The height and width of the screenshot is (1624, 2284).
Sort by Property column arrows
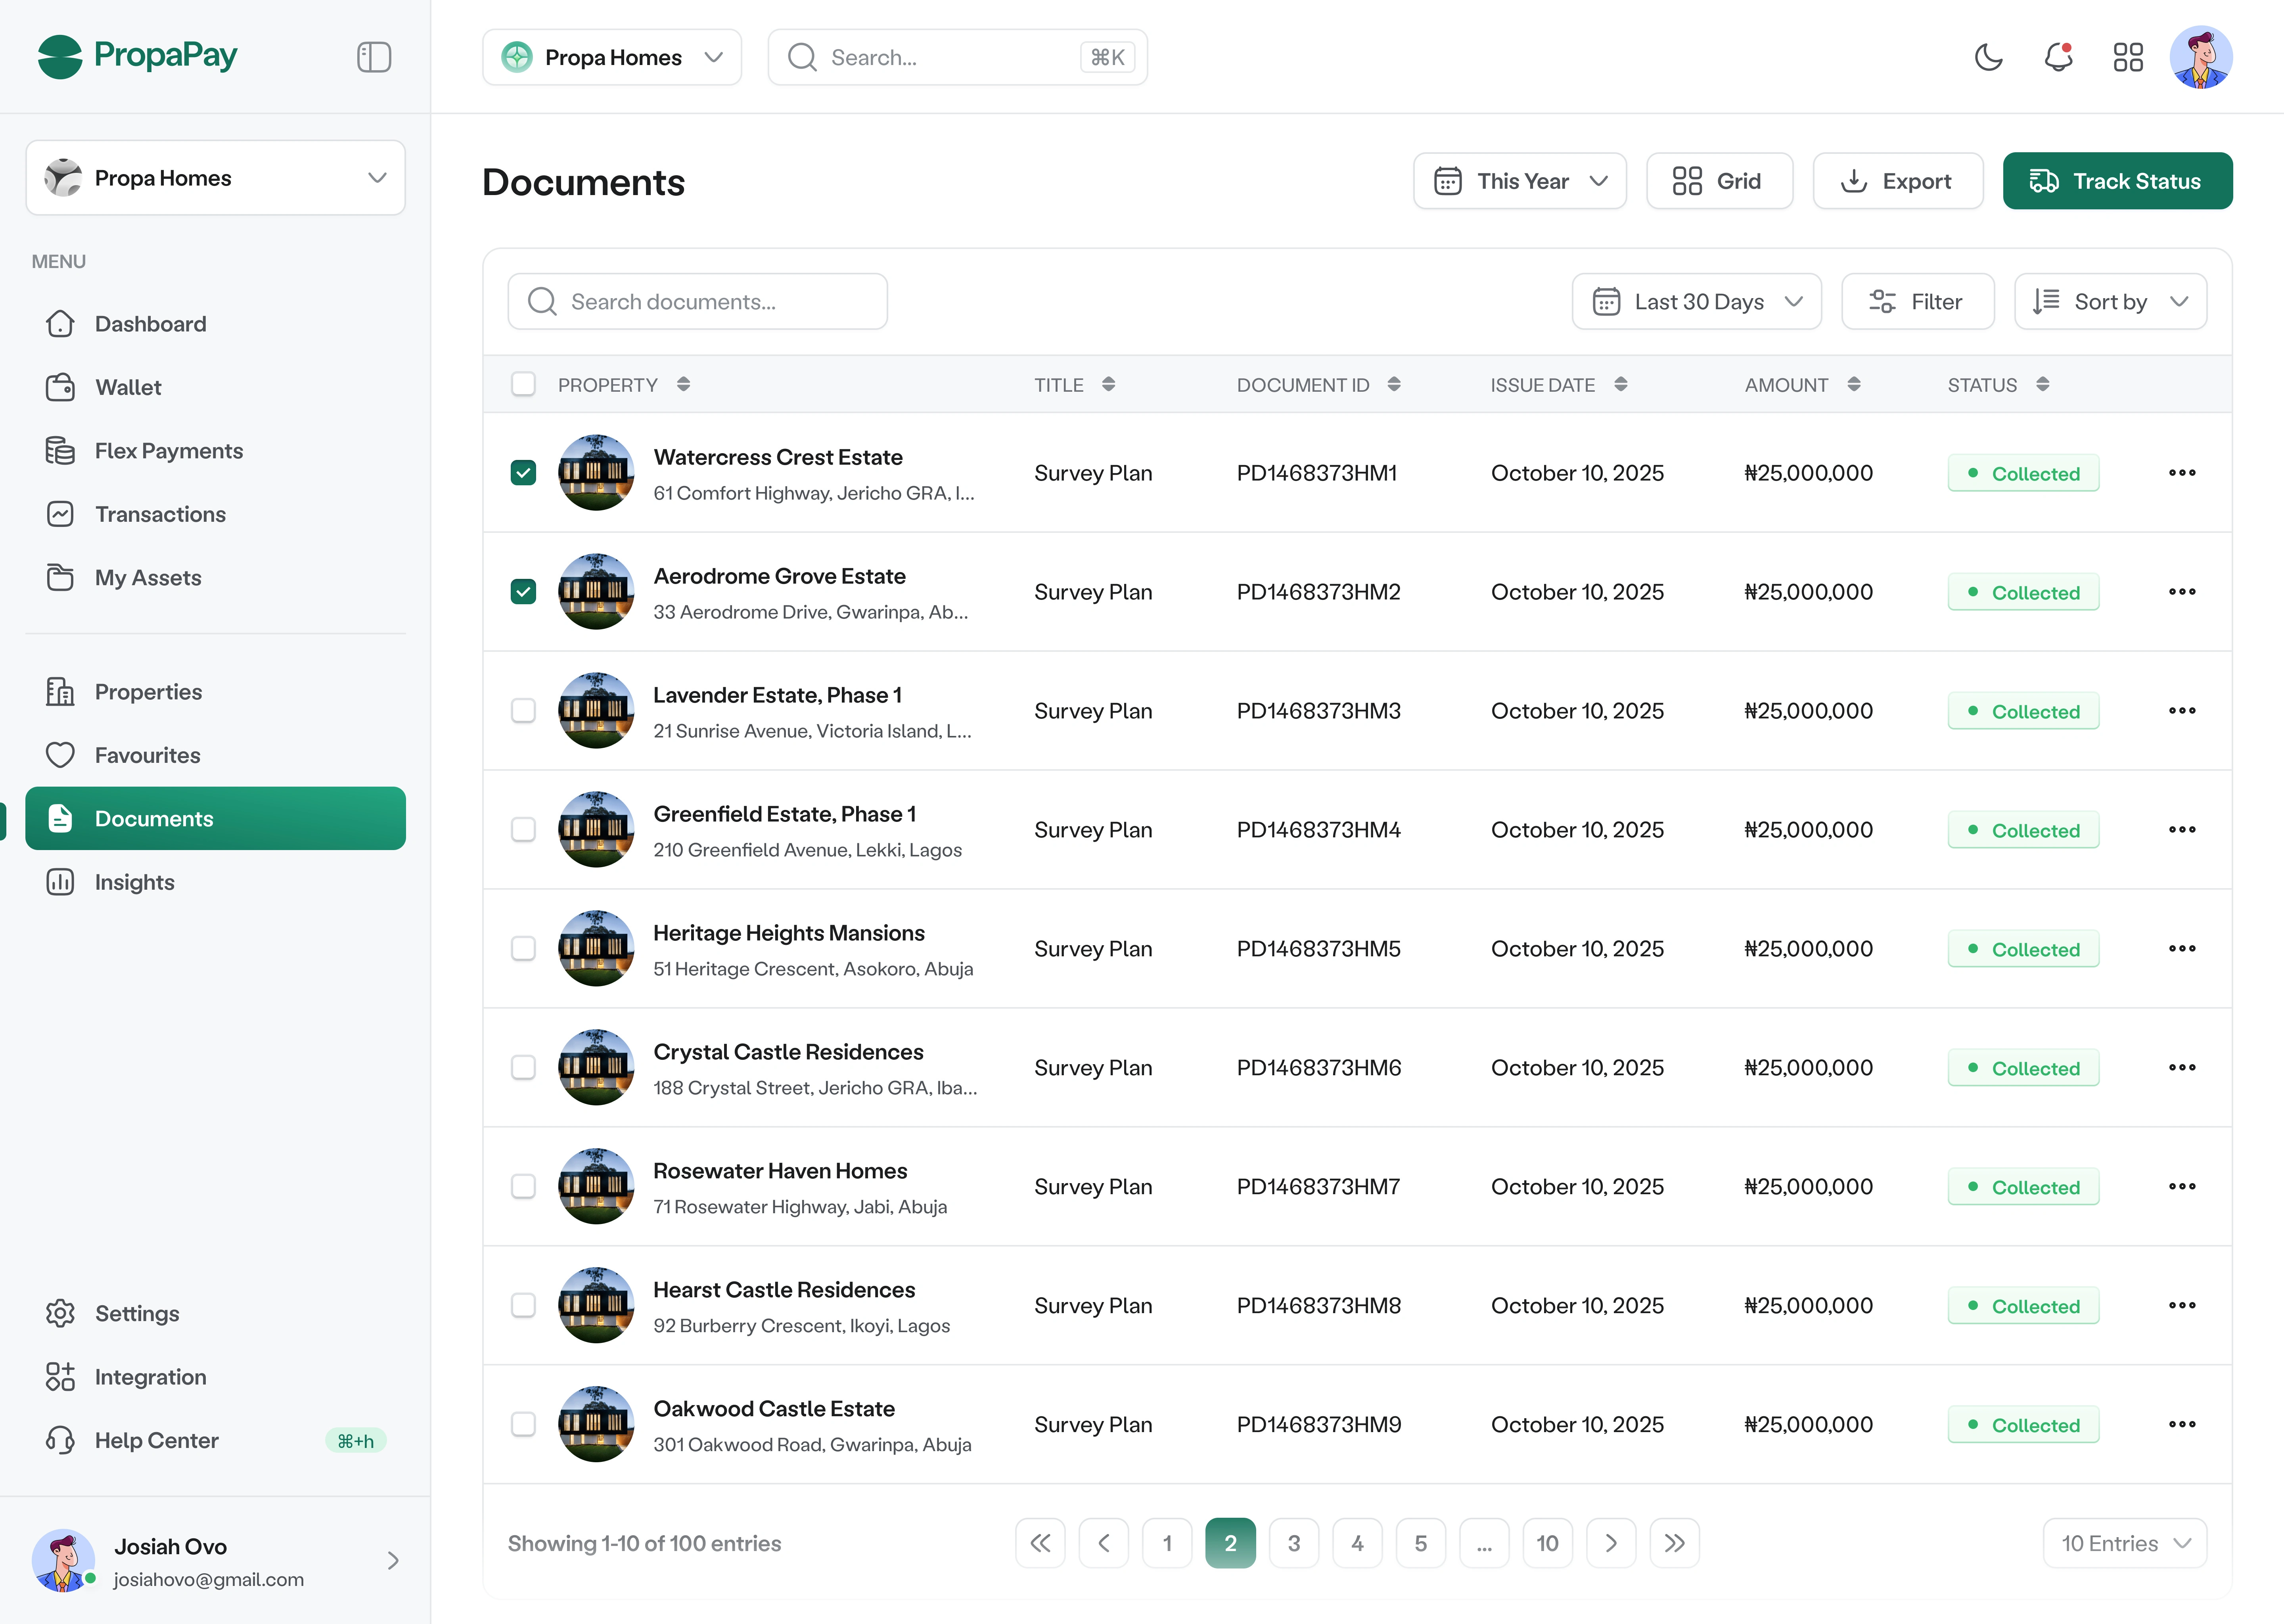click(x=683, y=385)
